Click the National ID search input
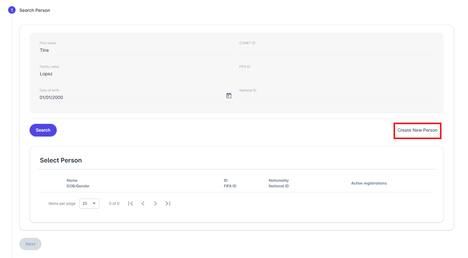Image resolution: width=468 pixels, height=258 pixels. click(336, 97)
